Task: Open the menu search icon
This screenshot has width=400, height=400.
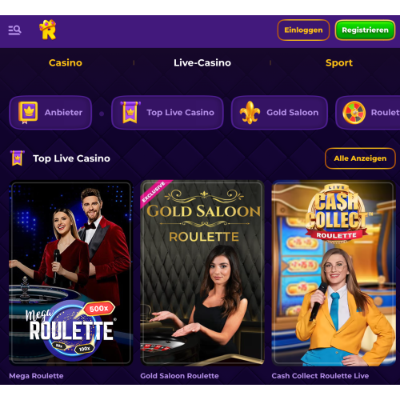Action: click(14, 30)
